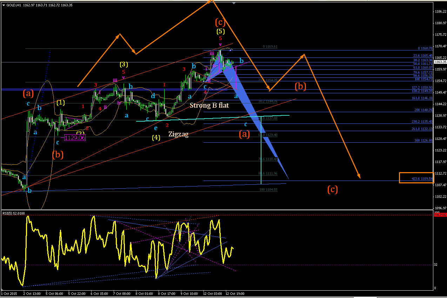
Task: Click the orange rectangle around 423.6 level
Action: [x=416, y=178]
